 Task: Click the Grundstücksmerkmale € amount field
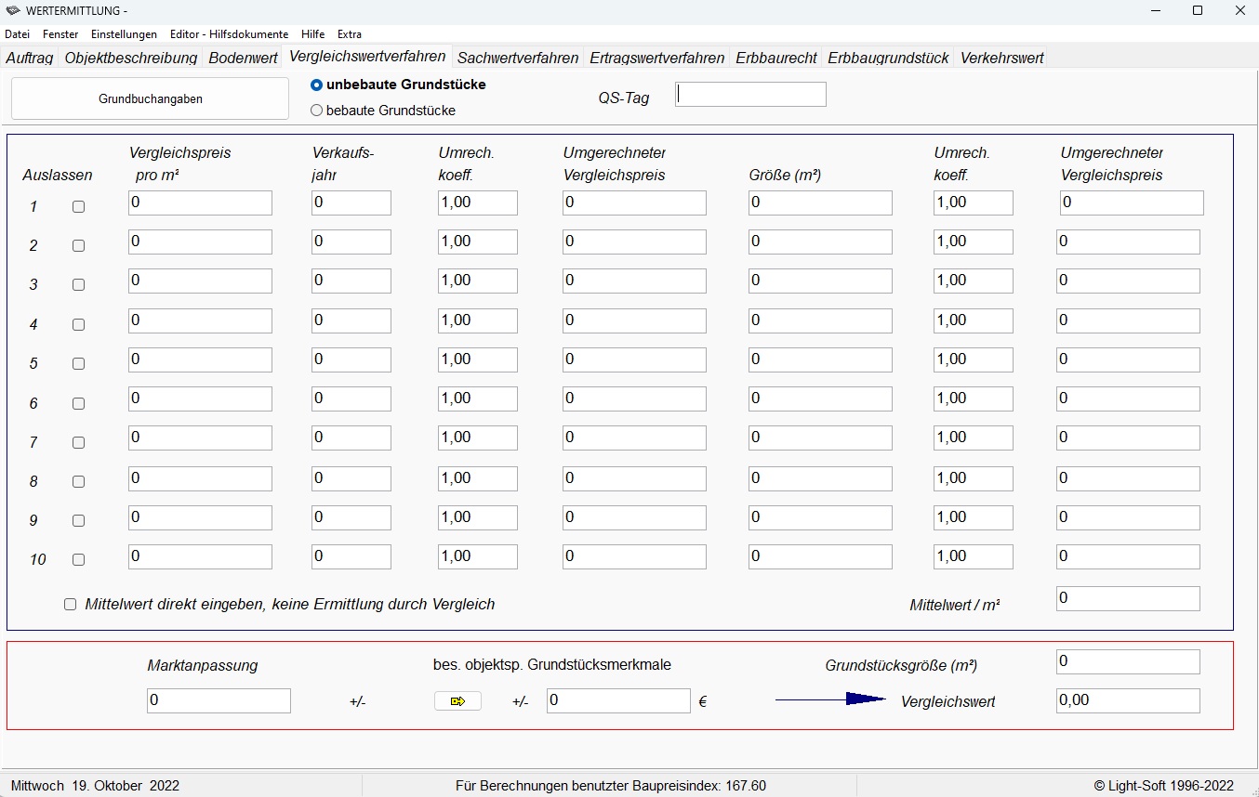point(618,700)
